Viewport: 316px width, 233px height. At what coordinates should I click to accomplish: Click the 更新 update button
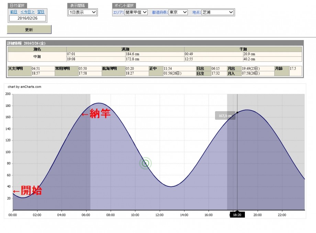[29, 29]
